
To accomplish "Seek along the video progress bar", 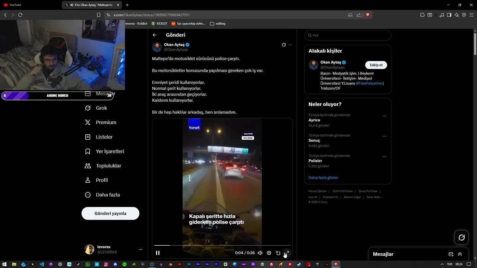I will tap(222, 245).
